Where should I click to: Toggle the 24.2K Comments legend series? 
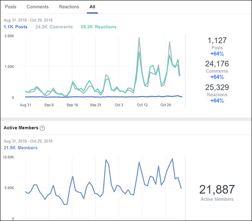(x=54, y=27)
